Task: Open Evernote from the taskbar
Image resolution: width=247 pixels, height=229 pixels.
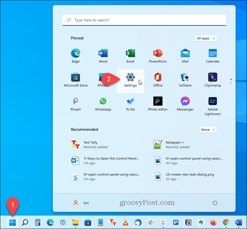Action: tap(201, 223)
